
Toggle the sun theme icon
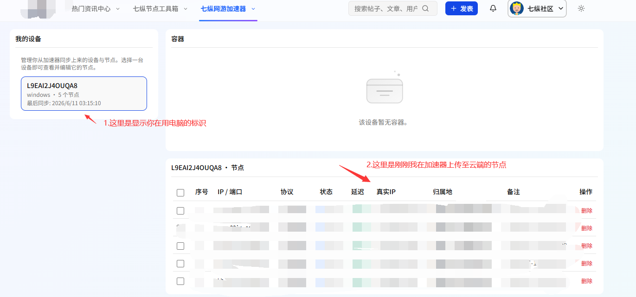[x=581, y=8]
